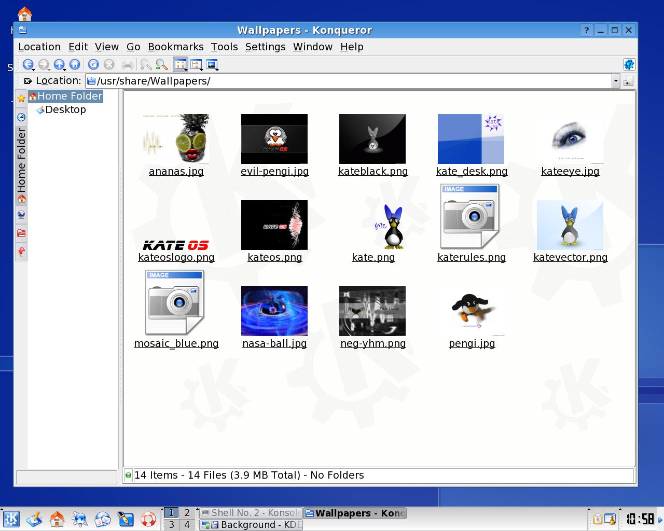Screen dimensions: 664x531
Task: Open the Settings menu
Action: (265, 47)
